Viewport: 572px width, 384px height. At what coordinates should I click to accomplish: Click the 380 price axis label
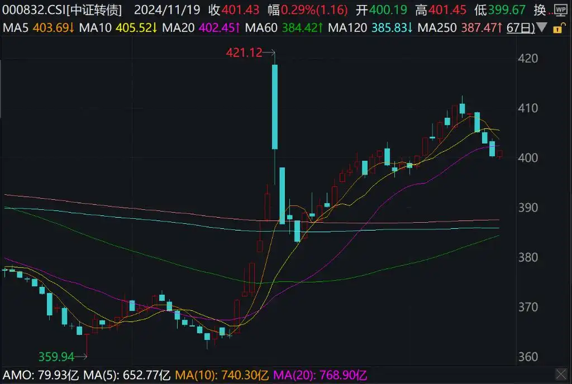pyautogui.click(x=528, y=257)
